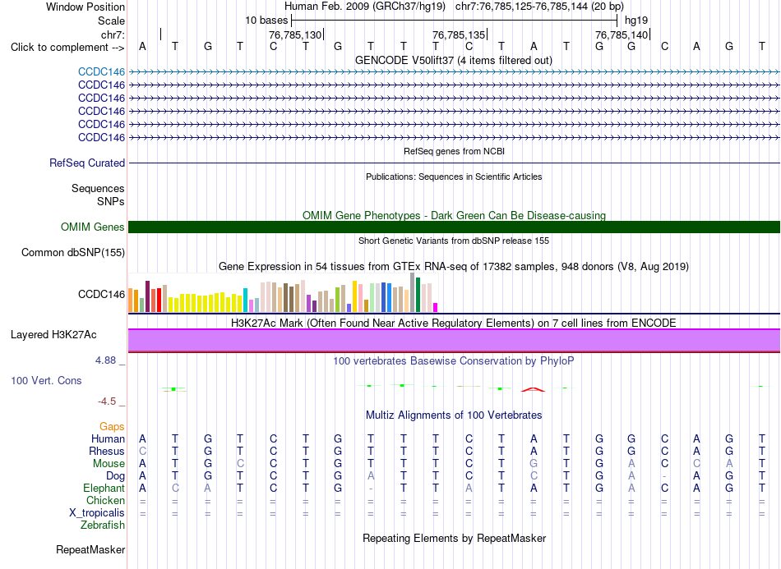Click position text chr7:76,785,125-76,785,144 (20 bp)
This screenshot has height=569, width=781.
[x=539, y=7]
